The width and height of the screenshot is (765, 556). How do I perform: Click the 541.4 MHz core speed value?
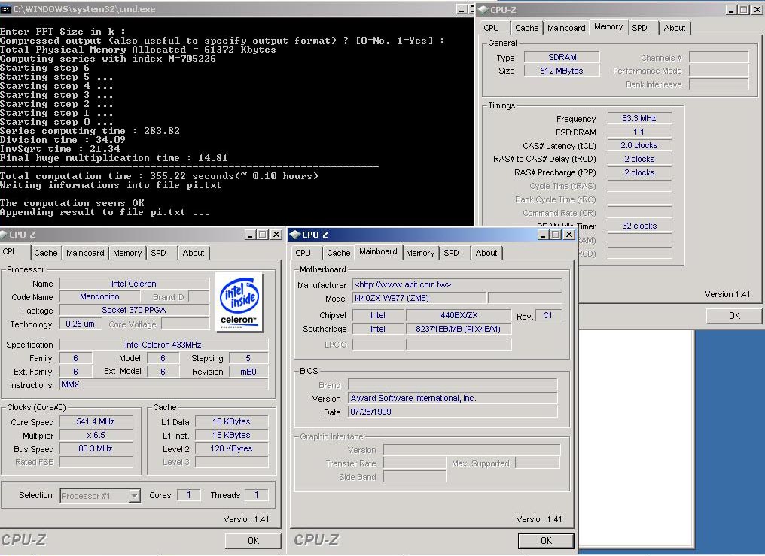pyautogui.click(x=96, y=421)
